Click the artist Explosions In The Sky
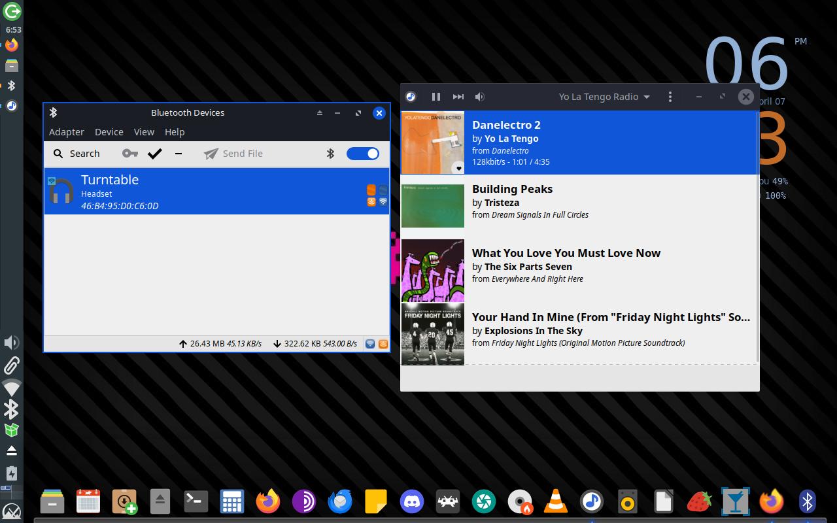Image resolution: width=837 pixels, height=523 pixels. 534,331
